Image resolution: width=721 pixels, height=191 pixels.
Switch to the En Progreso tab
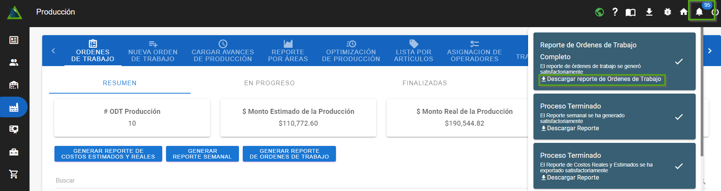click(269, 83)
